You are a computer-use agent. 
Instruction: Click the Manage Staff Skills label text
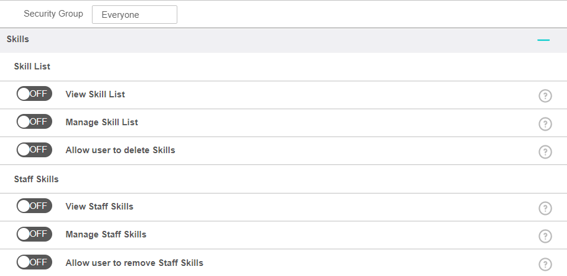(x=106, y=234)
